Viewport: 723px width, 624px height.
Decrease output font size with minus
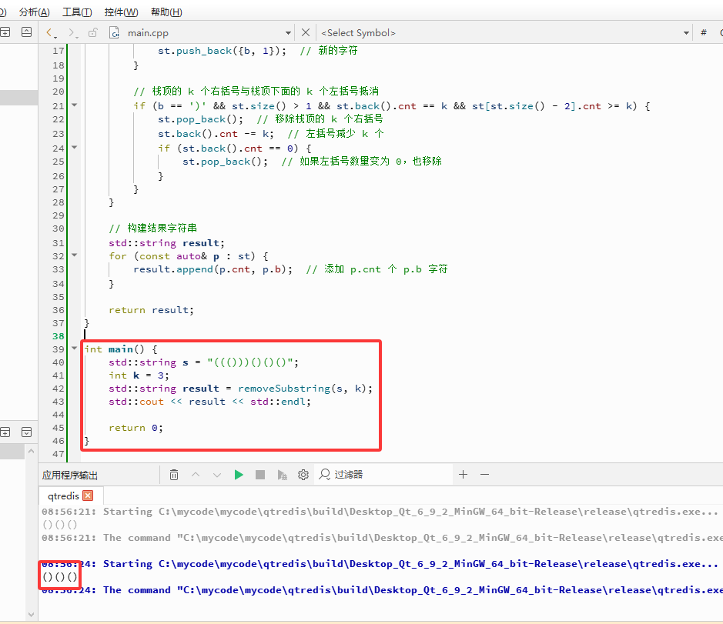[484, 474]
